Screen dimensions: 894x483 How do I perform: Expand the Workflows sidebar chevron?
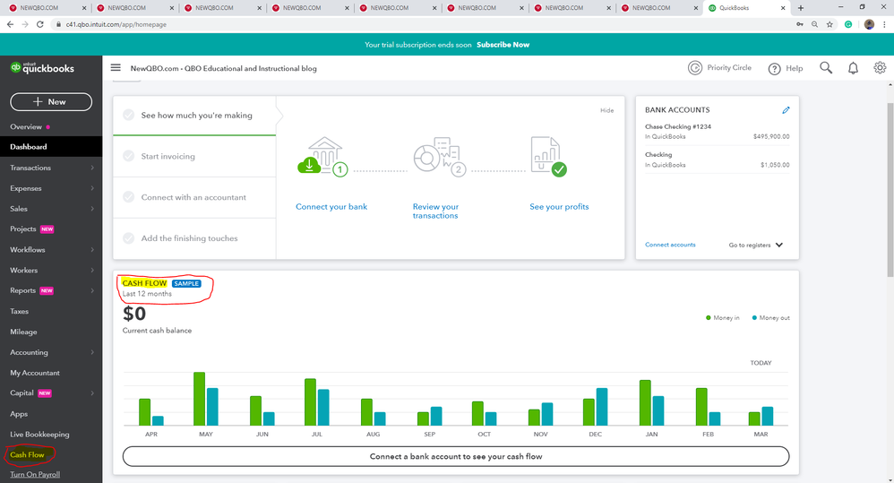(x=92, y=250)
